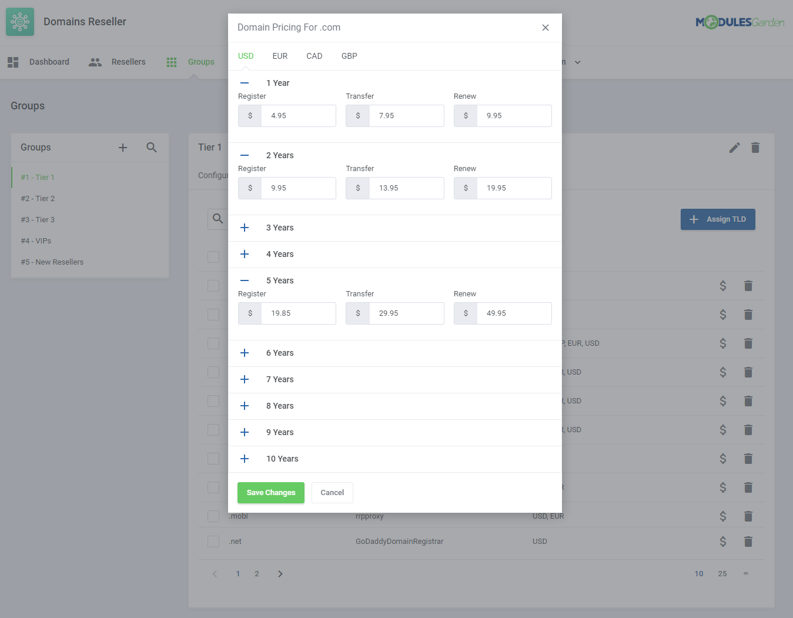793x618 pixels.
Task: Click the Save Changes button
Action: click(x=270, y=492)
